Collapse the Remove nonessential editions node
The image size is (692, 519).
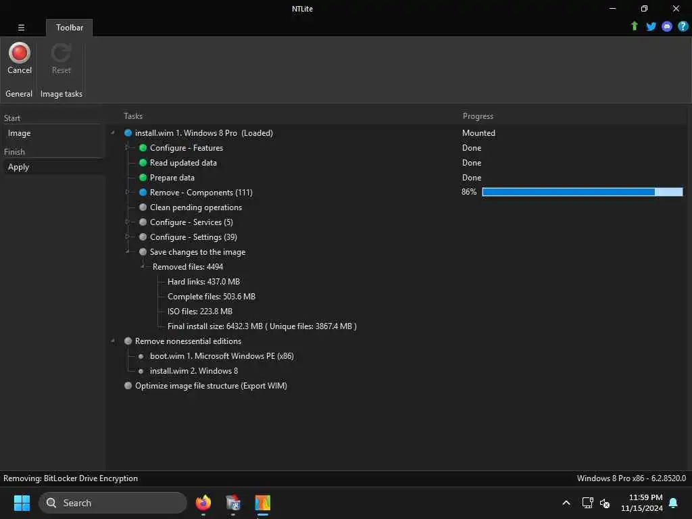click(113, 341)
